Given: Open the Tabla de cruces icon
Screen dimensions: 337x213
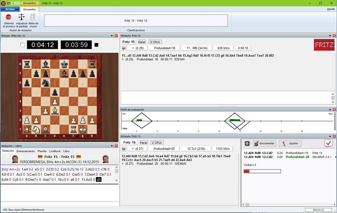Looking at the screenshot, I should click(33, 17).
